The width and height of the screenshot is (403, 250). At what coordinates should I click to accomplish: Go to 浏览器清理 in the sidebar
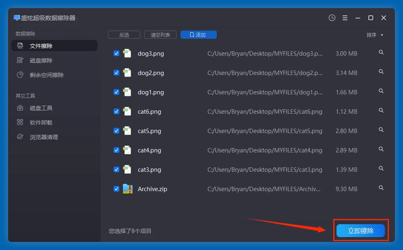click(44, 137)
